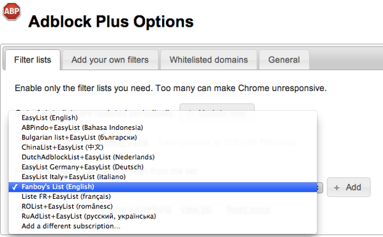This screenshot has height=237, width=383.
Task: Choose Add a different subscription… entry
Action: click(x=163, y=226)
